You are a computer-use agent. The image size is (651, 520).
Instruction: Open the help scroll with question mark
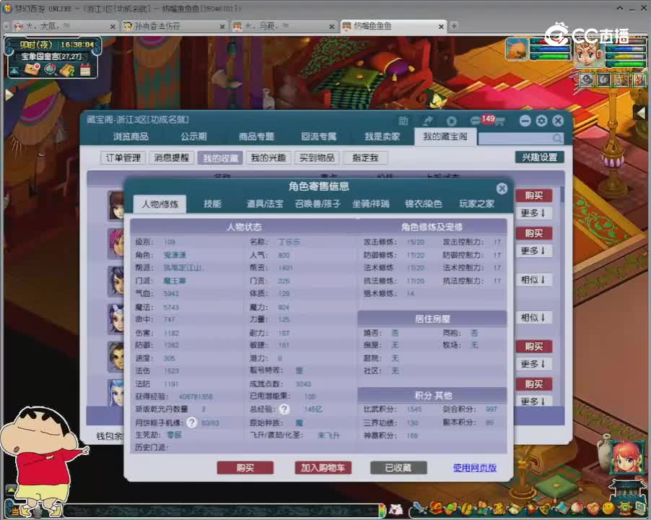point(67,70)
